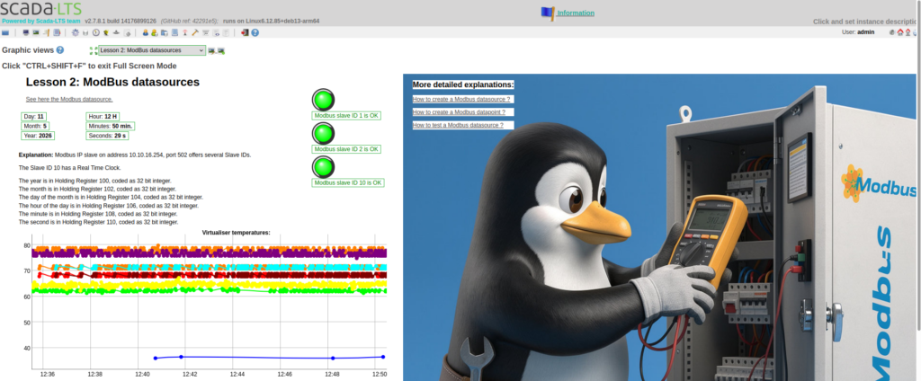The height and width of the screenshot is (381, 921).
Task: Click green light above slave ID 2
Action: tap(323, 133)
